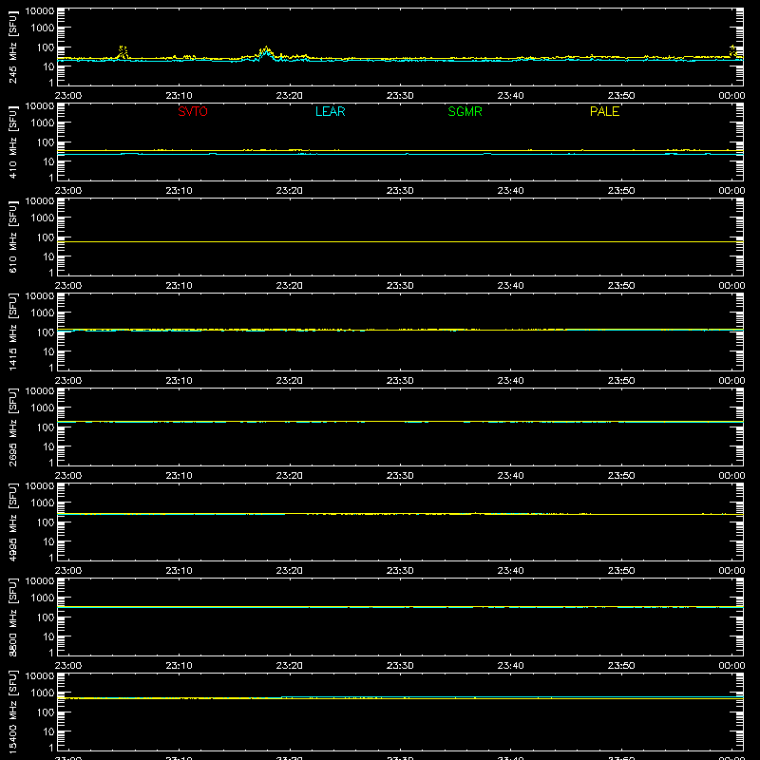The image size is (760, 760).
Task: Click the '1000' y-axis label of 15400 MHz plot
Action: (43, 693)
